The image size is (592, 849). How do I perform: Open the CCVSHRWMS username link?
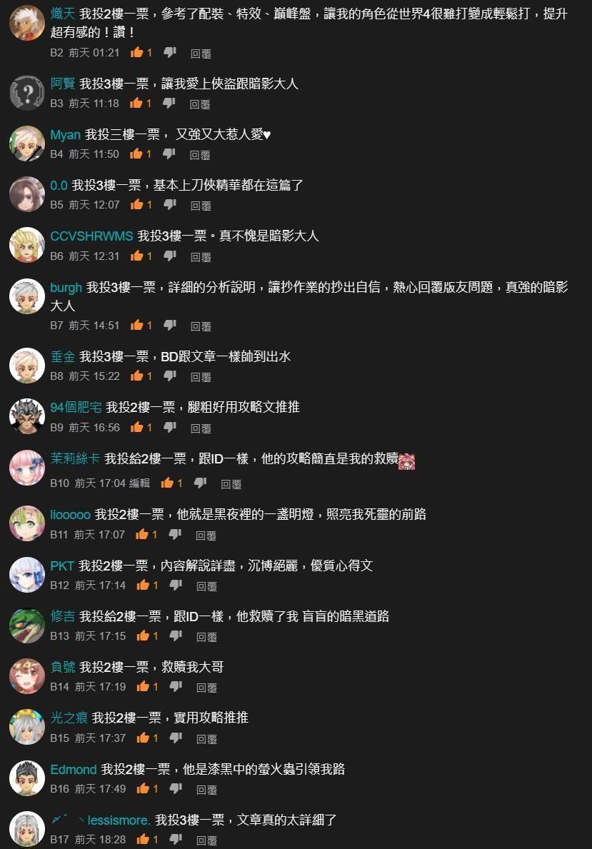(91, 236)
